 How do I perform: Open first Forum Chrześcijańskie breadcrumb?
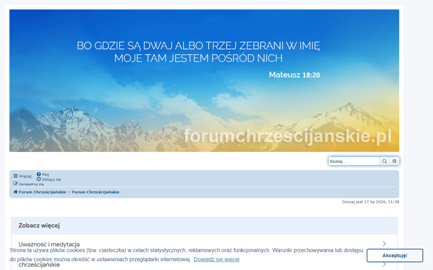pos(42,192)
